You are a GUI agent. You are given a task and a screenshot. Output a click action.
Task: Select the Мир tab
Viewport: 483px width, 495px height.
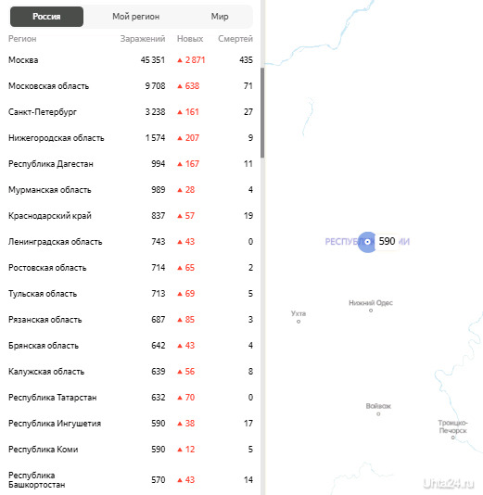click(x=220, y=17)
